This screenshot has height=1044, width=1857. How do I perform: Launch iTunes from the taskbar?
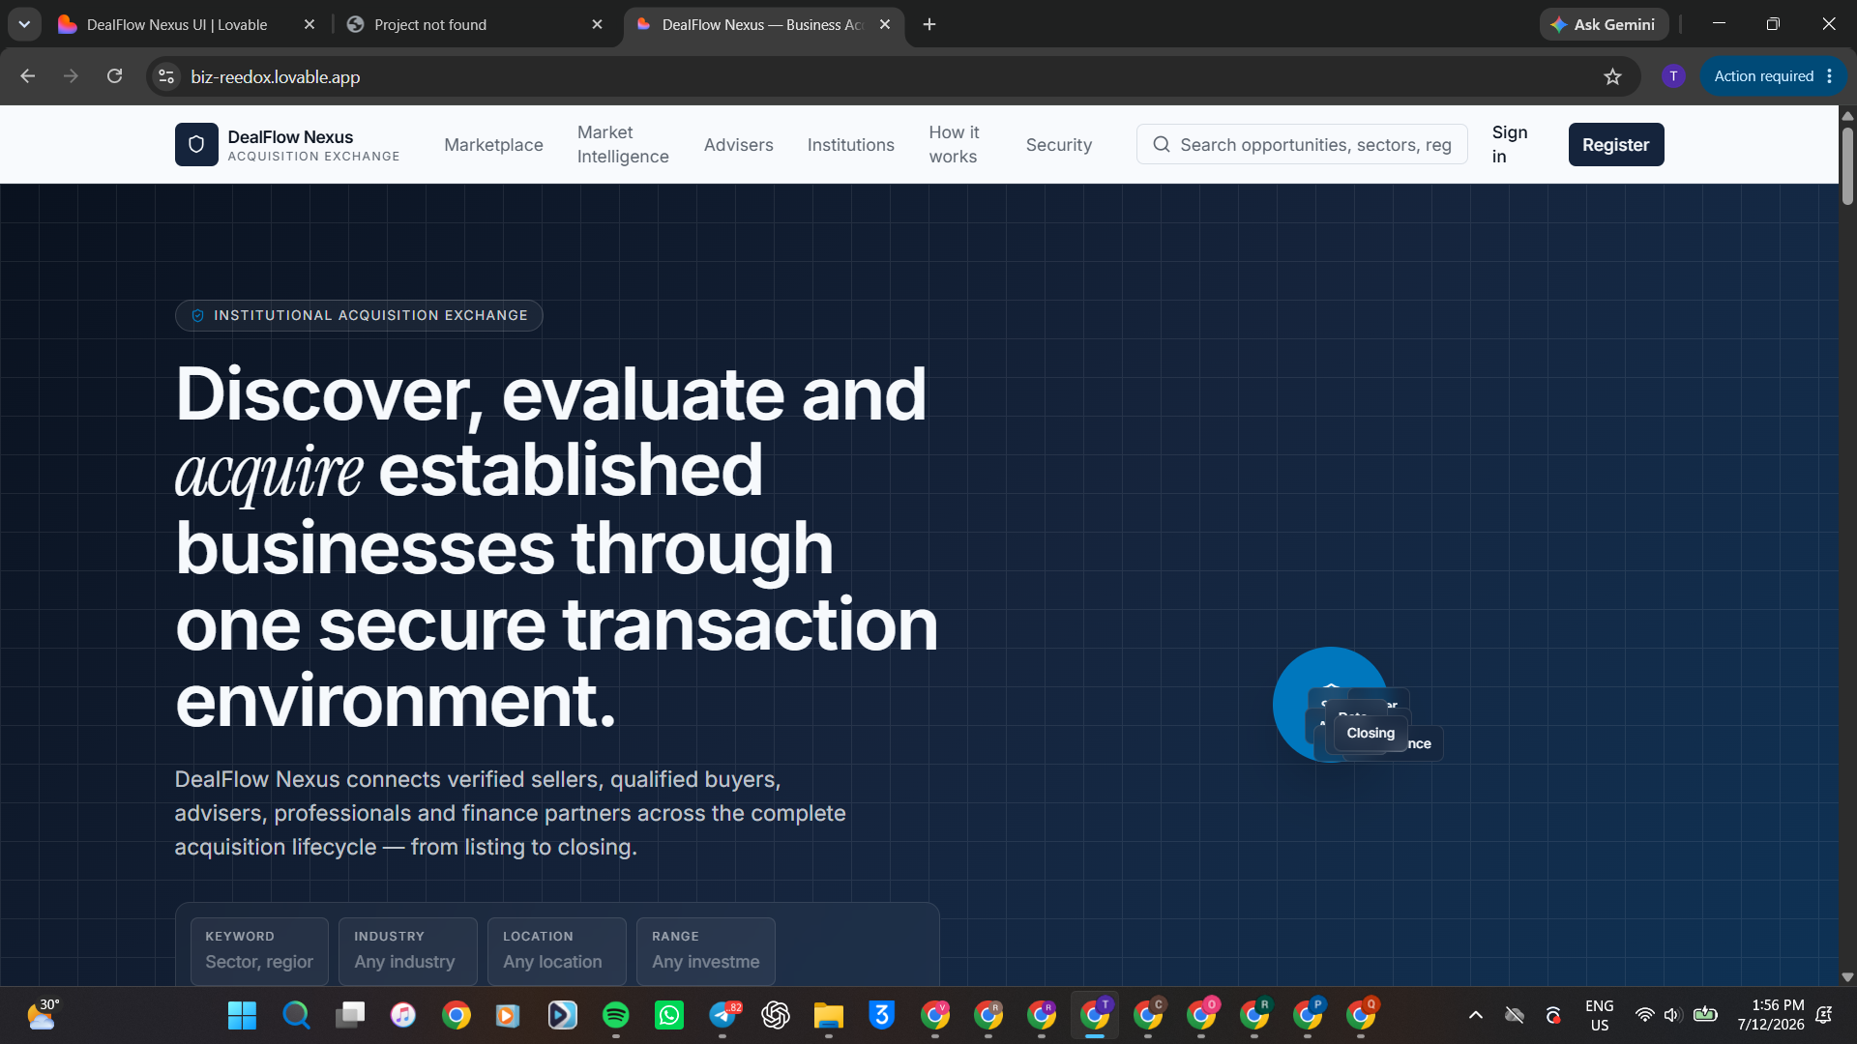pos(403,1015)
